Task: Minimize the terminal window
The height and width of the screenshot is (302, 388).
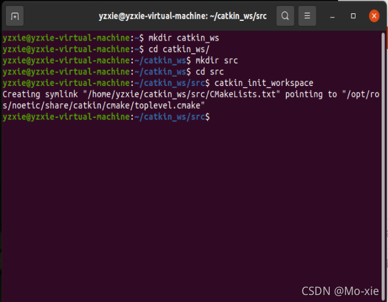Action: [x=332, y=16]
